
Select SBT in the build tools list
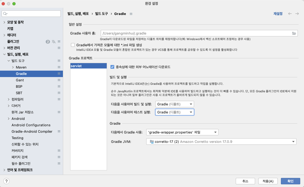coord(19,93)
